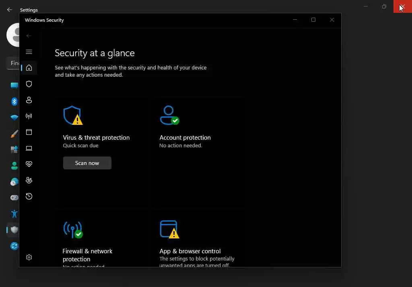Open Virus & threat protection shield sidebar icon
This screenshot has height=287, width=412.
click(x=29, y=84)
